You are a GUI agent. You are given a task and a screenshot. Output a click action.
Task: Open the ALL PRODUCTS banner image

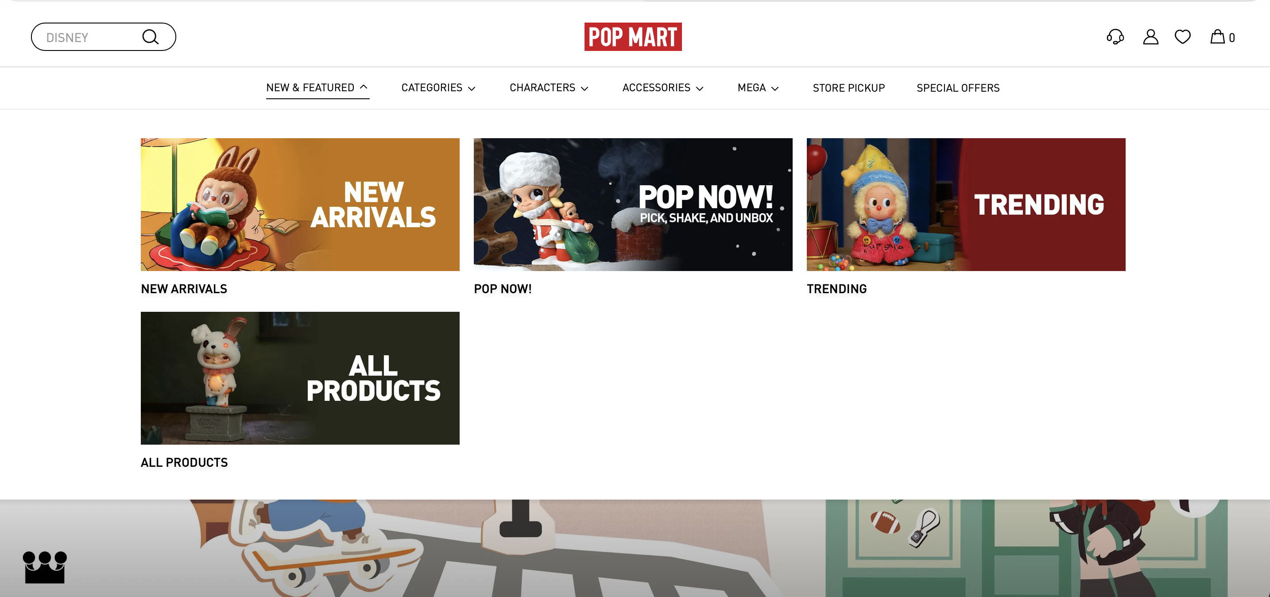tap(300, 378)
